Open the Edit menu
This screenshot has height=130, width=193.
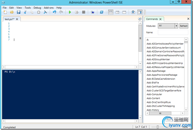pyautogui.click(x=11, y=7)
